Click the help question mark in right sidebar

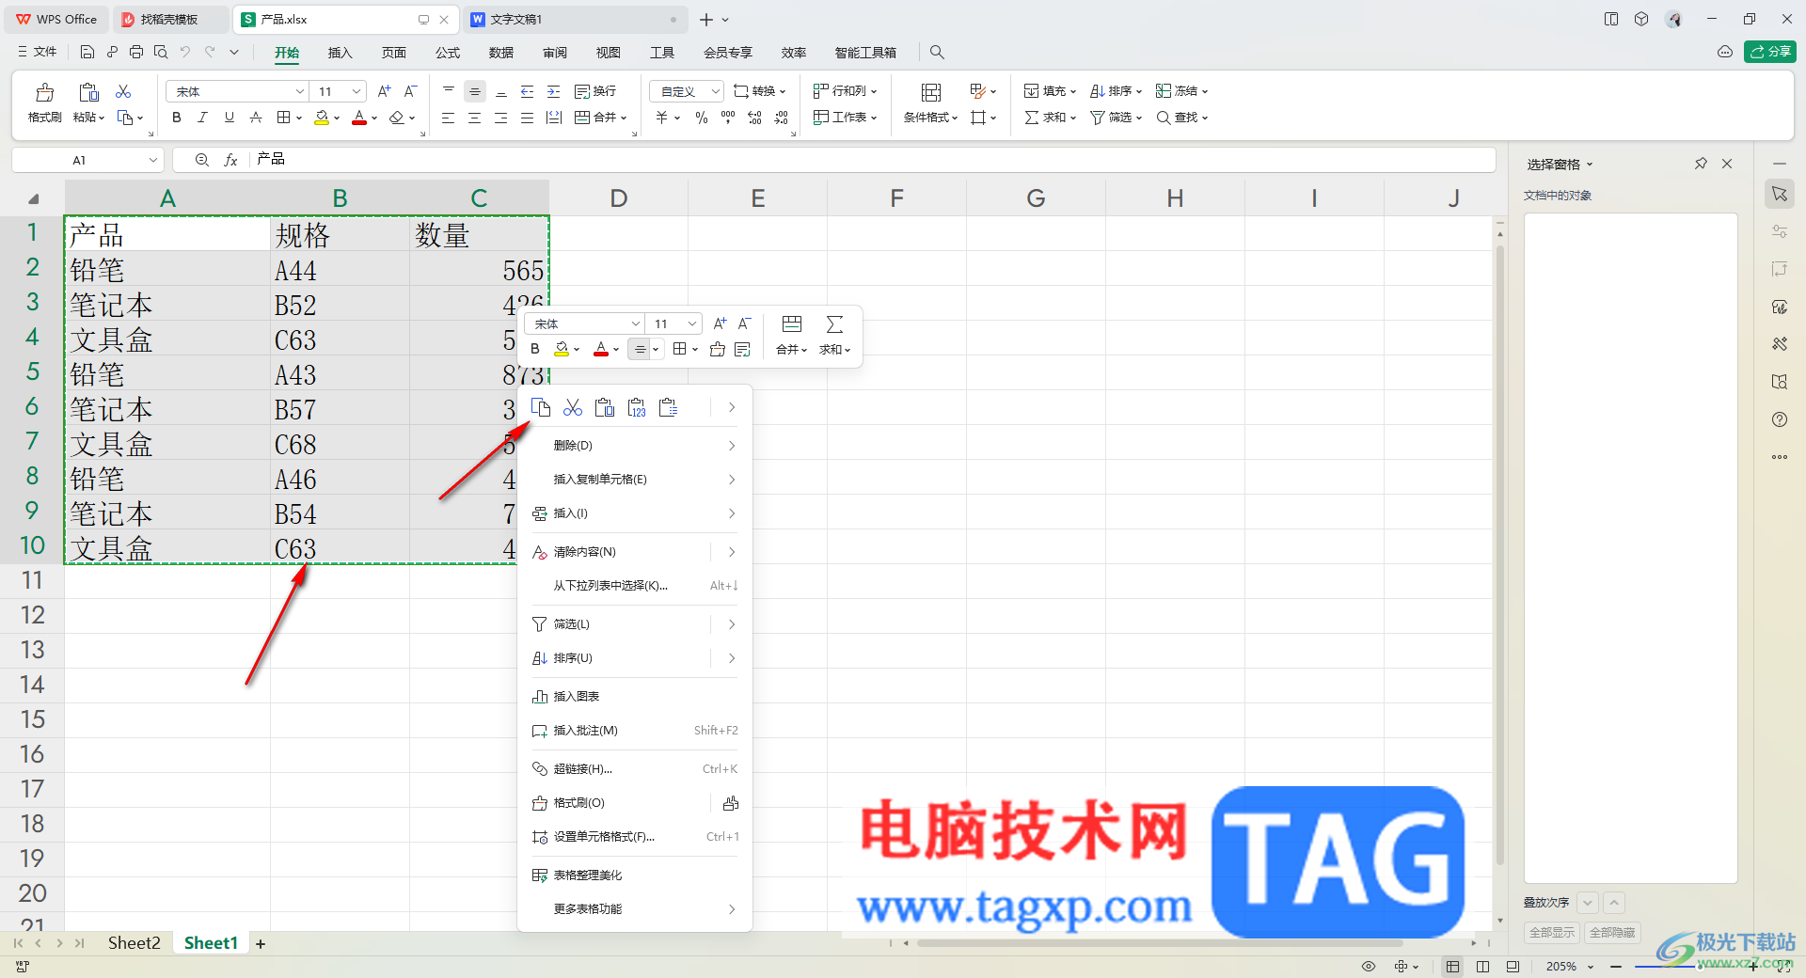pos(1780,419)
